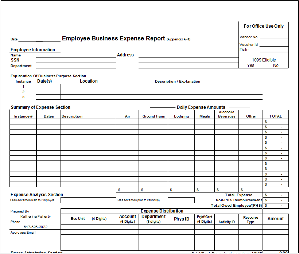Viewport: 299px width, 254px height.
Task: Click the SSN entry line
Action: point(75,60)
